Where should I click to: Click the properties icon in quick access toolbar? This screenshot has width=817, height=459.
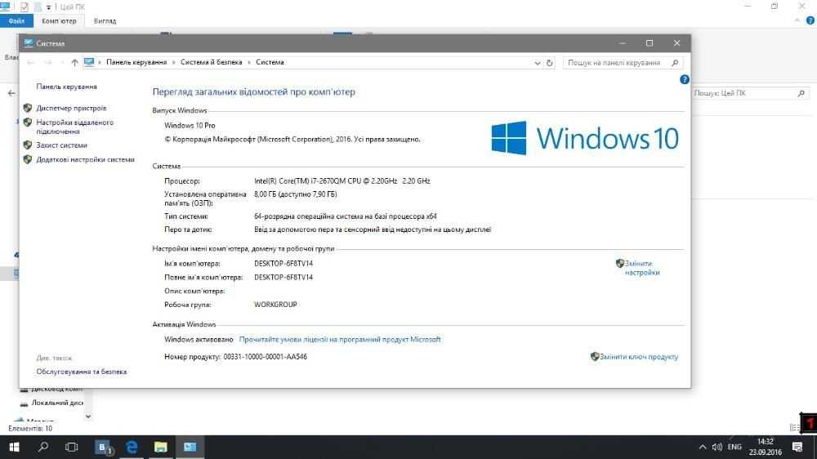point(24,7)
